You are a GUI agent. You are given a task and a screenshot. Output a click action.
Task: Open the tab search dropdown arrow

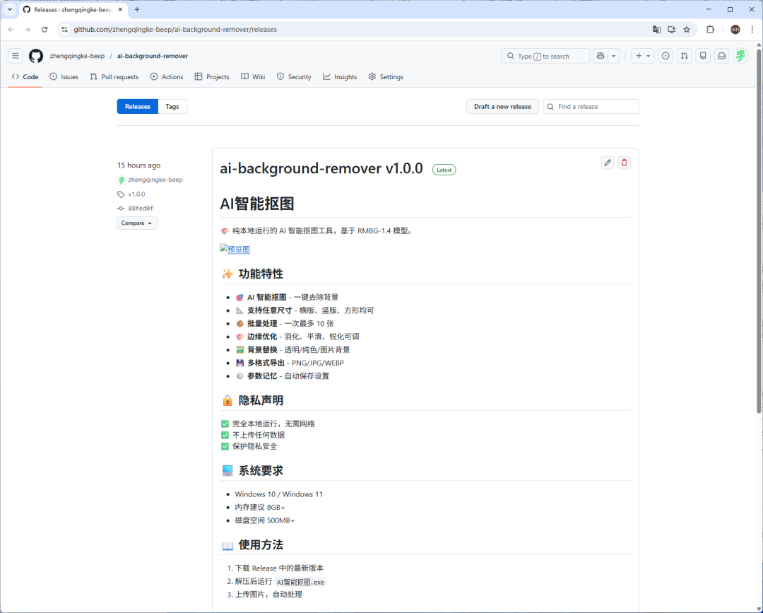pyautogui.click(x=10, y=9)
